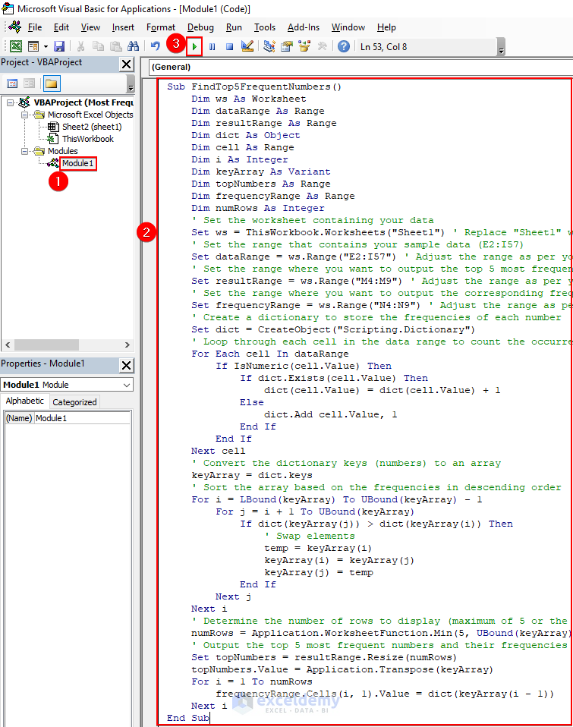Viewport: 573px width, 727px height.
Task: Click the Reset stop icon
Action: click(229, 47)
